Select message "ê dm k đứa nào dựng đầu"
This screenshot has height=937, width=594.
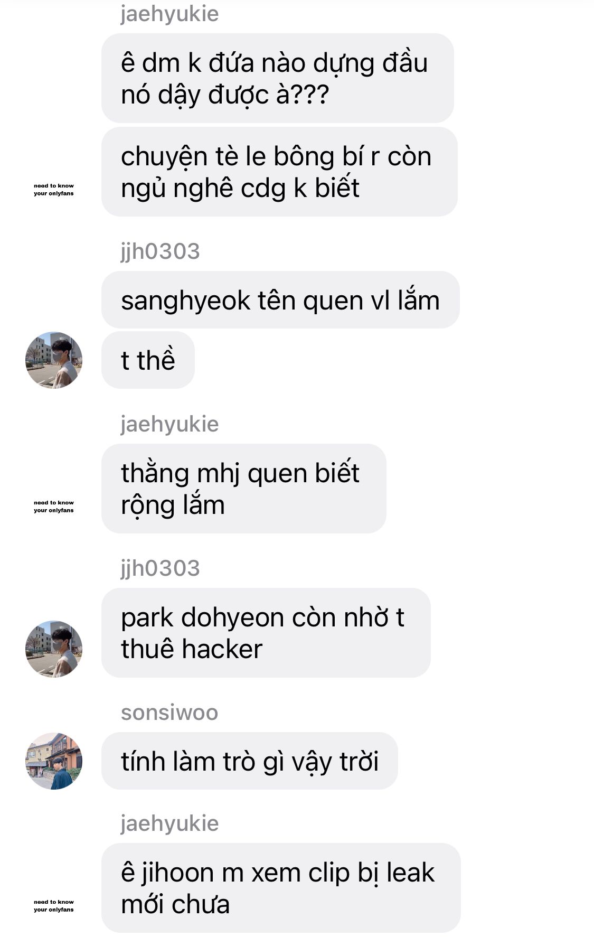278,78
